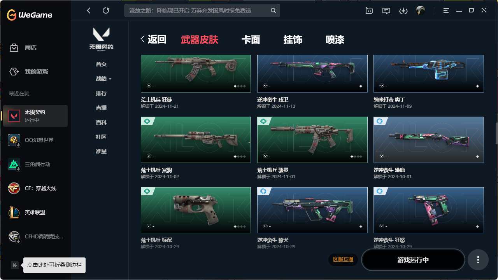This screenshot has height=280, width=498.
Task: Collapse the sidebar with bottom-left icon
Action: tap(15, 265)
